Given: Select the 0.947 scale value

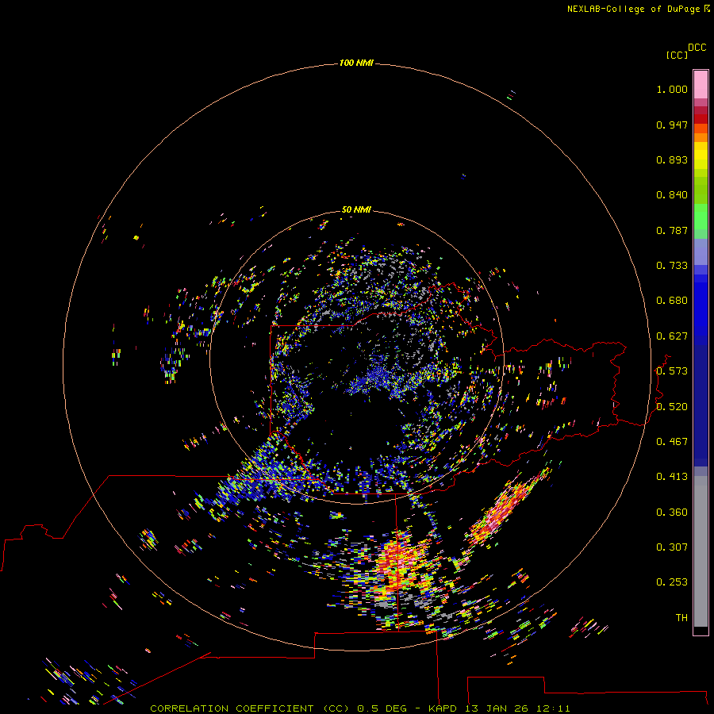Looking at the screenshot, I should [672, 125].
